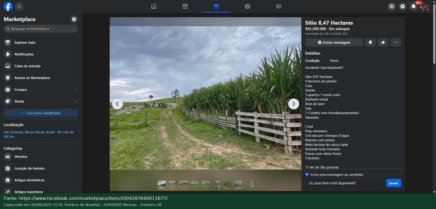This screenshot has height=209, width=436.
Task: Click the message text field to the seller
Action: click(x=345, y=183)
